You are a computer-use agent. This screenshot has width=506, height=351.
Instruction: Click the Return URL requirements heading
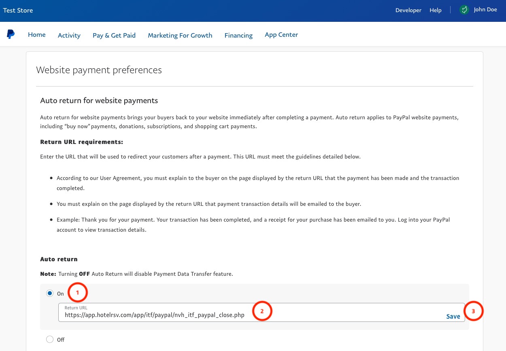(81, 142)
